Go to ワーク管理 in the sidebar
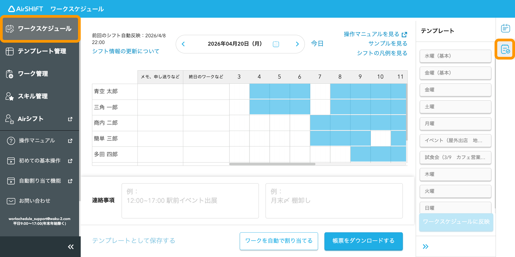515x257 pixels. [x=40, y=74]
